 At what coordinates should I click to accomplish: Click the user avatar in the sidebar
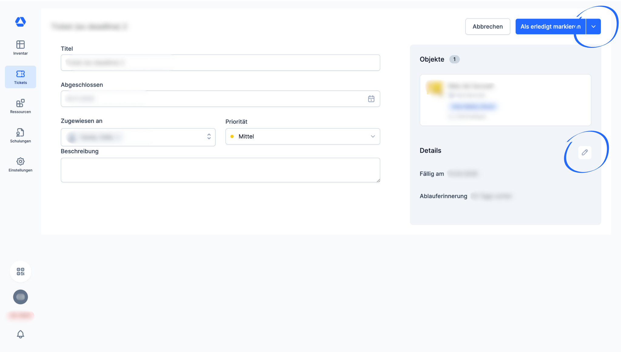pyautogui.click(x=20, y=297)
